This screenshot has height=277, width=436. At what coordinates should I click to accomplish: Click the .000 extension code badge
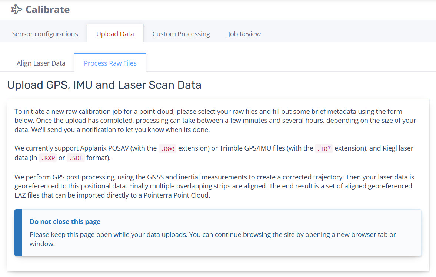tap(167, 148)
